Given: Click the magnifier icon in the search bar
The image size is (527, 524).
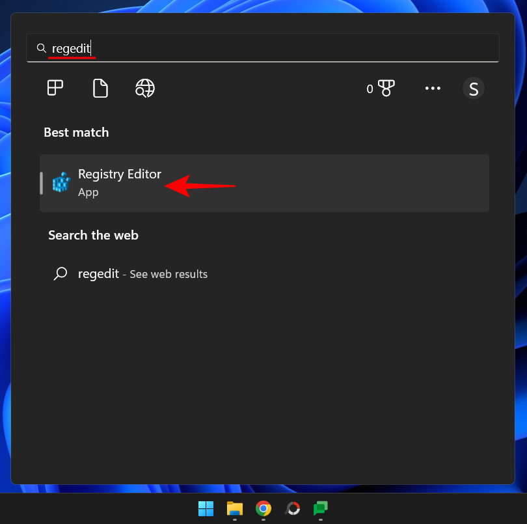Looking at the screenshot, I should [x=41, y=48].
